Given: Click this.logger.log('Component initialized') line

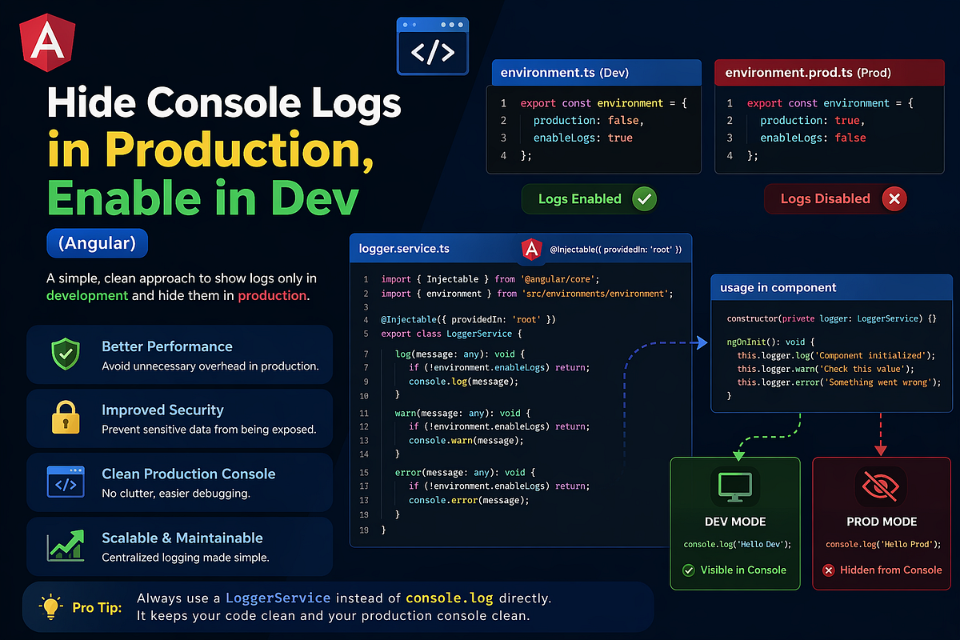Looking at the screenshot, I should click(836, 355).
